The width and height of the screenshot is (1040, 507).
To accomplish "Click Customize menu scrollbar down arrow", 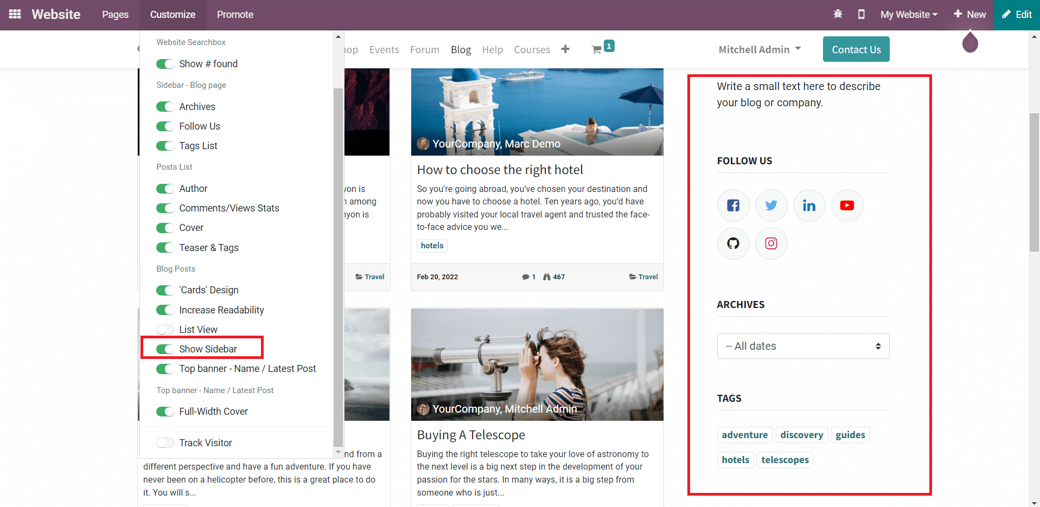I will [338, 452].
